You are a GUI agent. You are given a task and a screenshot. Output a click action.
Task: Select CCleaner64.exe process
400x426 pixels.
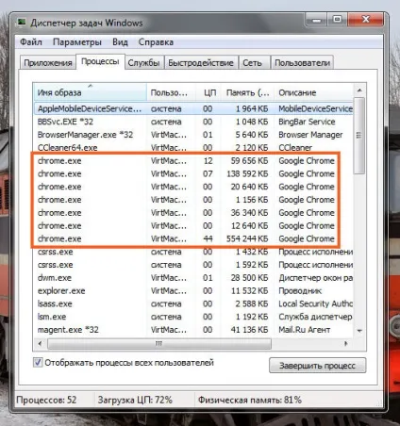click(193, 148)
